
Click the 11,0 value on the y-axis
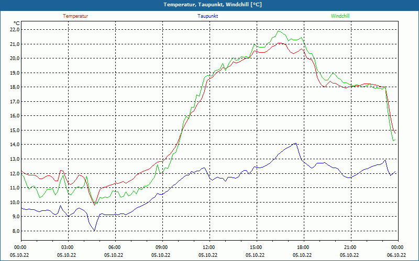(15, 188)
